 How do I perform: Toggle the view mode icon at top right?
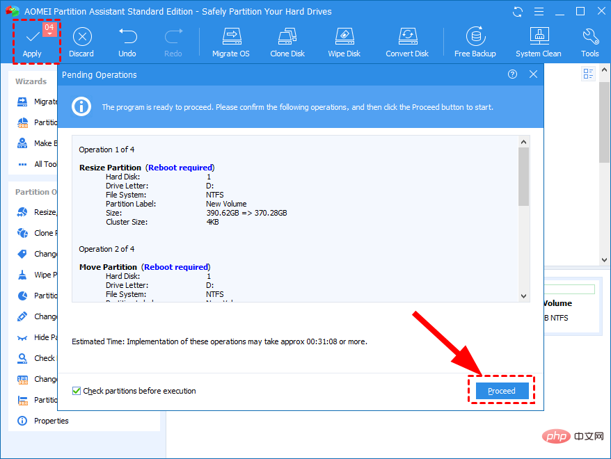(x=589, y=74)
